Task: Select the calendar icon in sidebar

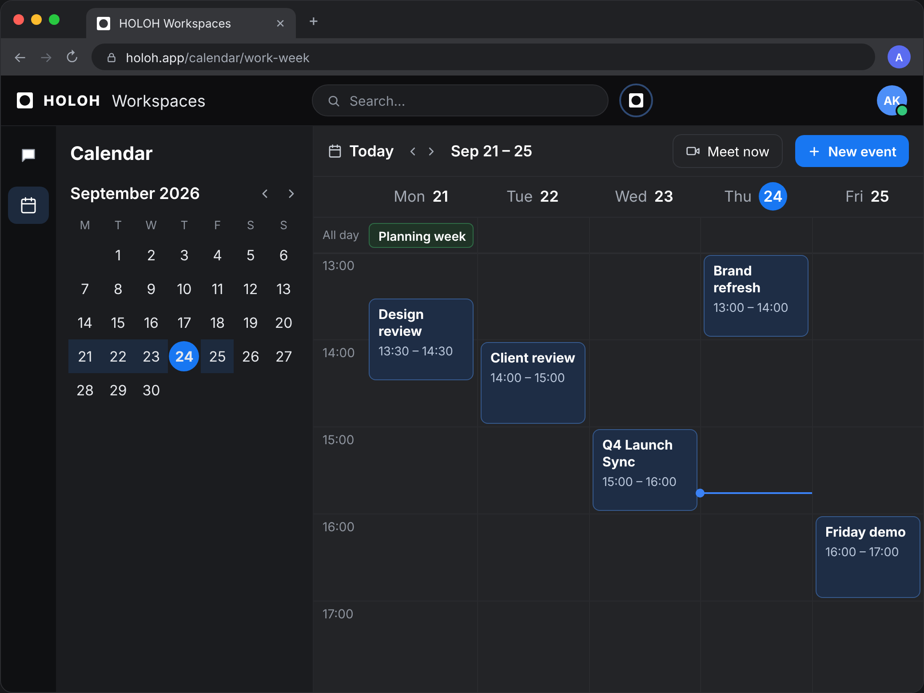Action: [x=28, y=205]
